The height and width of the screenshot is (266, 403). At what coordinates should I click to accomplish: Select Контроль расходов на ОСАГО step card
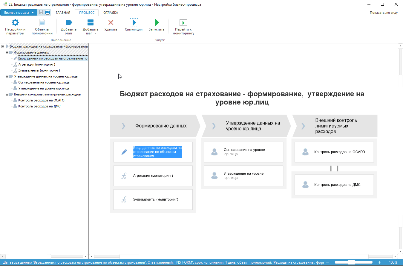pyautogui.click(x=334, y=152)
